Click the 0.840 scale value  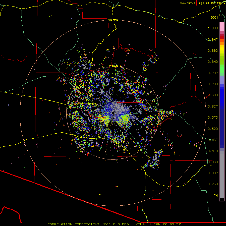click(x=213, y=62)
